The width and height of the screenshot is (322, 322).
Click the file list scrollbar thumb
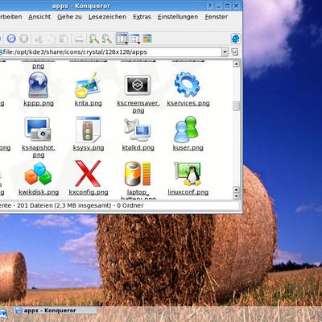point(236,106)
